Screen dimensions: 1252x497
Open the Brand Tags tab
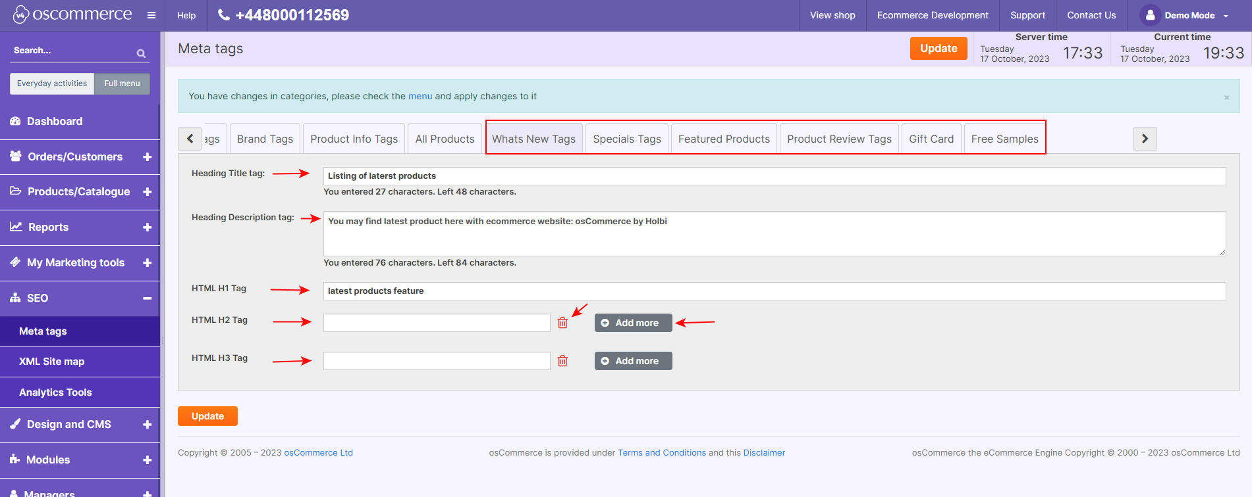[x=265, y=139]
